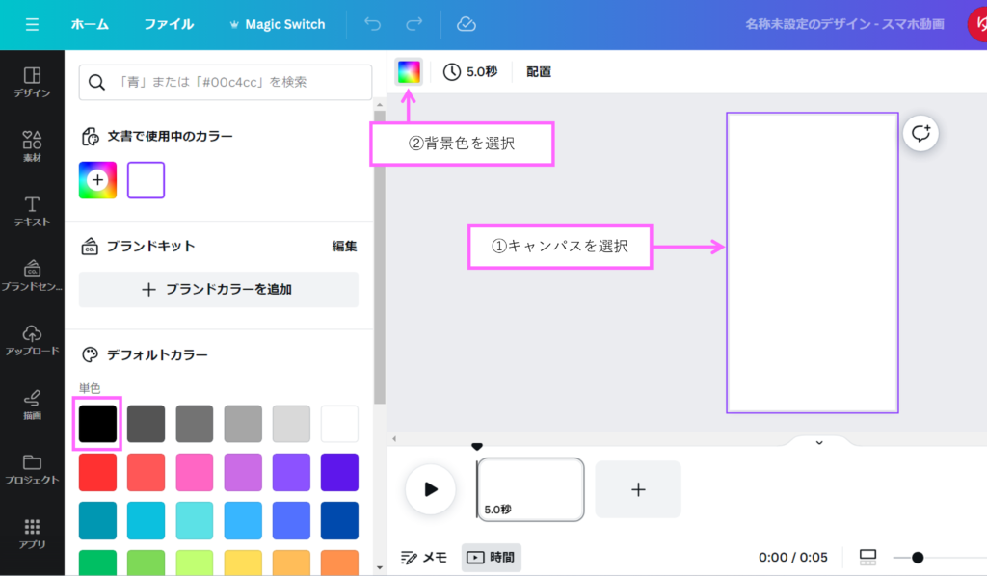Viewport: 987px width, 576px height.
Task: Collapse the timeline with the chevron handle
Action: [819, 443]
